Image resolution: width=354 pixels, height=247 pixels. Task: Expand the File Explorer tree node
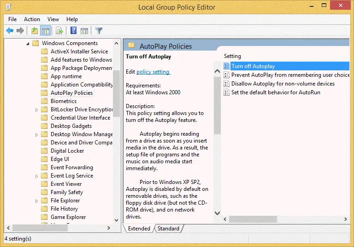[36, 201]
